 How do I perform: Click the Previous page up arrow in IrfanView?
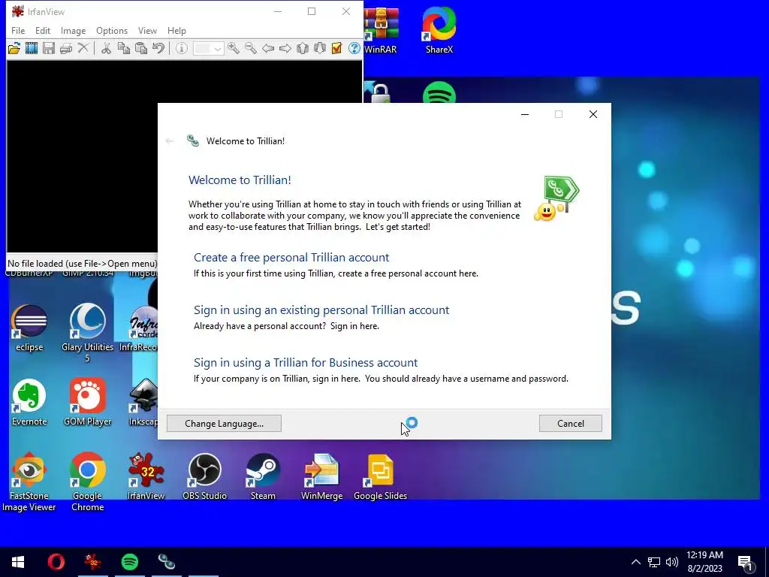(303, 48)
